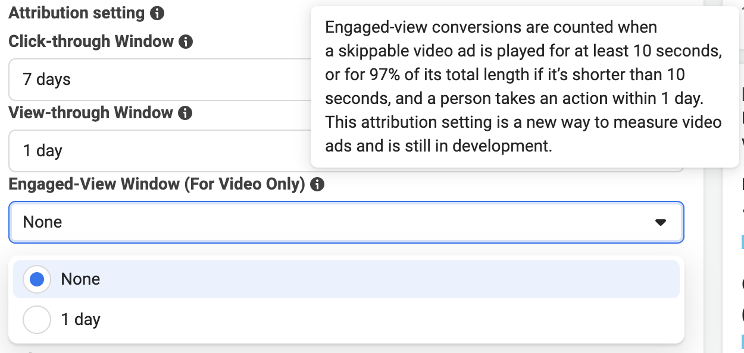Image resolution: width=744 pixels, height=353 pixels.
Task: Click info icon next to Engaged-View Window
Action: click(x=317, y=185)
